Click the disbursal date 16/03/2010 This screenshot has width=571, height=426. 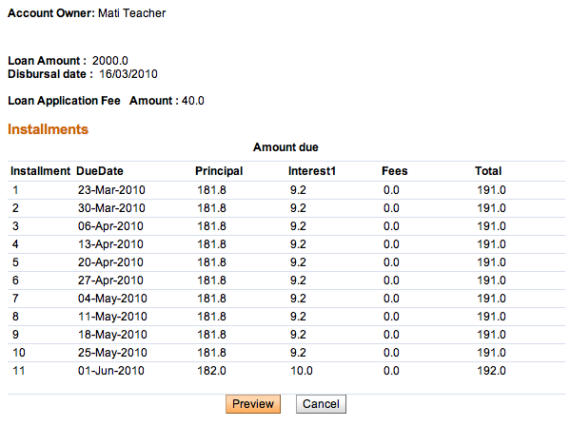tap(128, 74)
